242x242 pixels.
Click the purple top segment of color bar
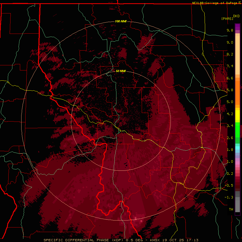tap(237, 27)
